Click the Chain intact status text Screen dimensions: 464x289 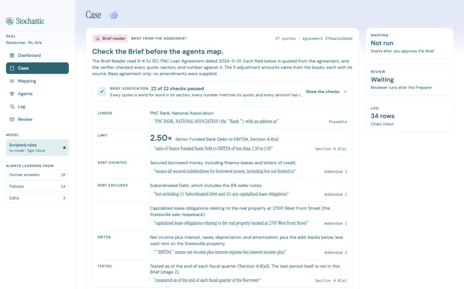[x=382, y=124]
